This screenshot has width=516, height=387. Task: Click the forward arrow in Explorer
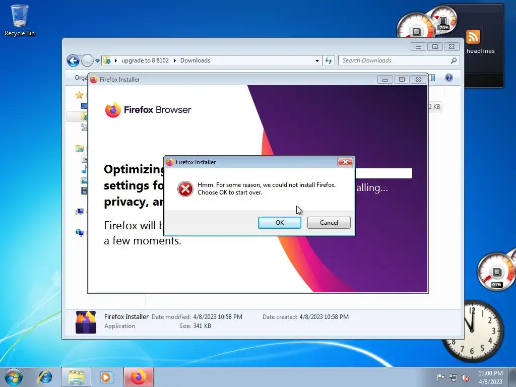tap(87, 60)
